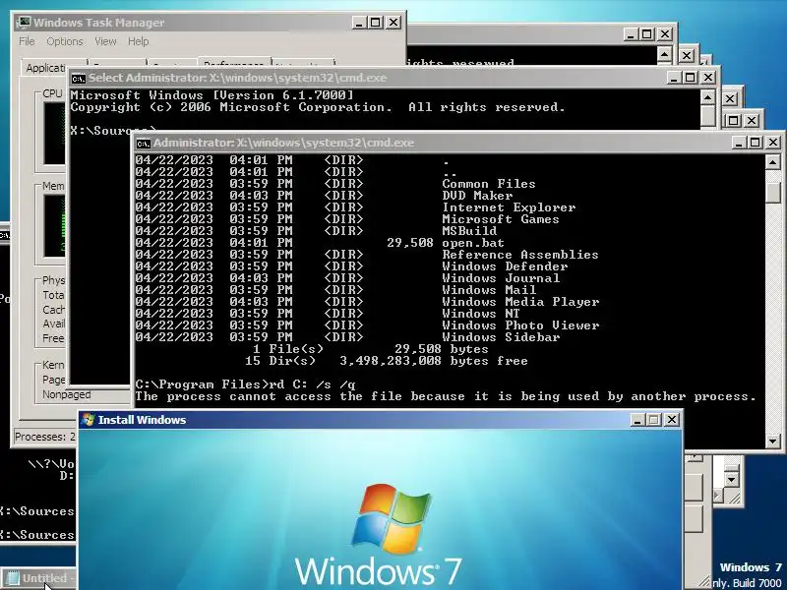Close the front Administrator cmd window
This screenshot has height=590, width=787.
click(773, 143)
